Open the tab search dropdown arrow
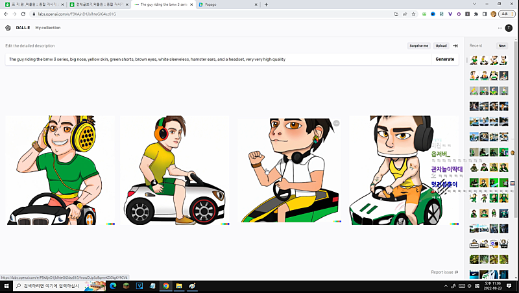Screen dimensions: 519x293 click(474, 4)
